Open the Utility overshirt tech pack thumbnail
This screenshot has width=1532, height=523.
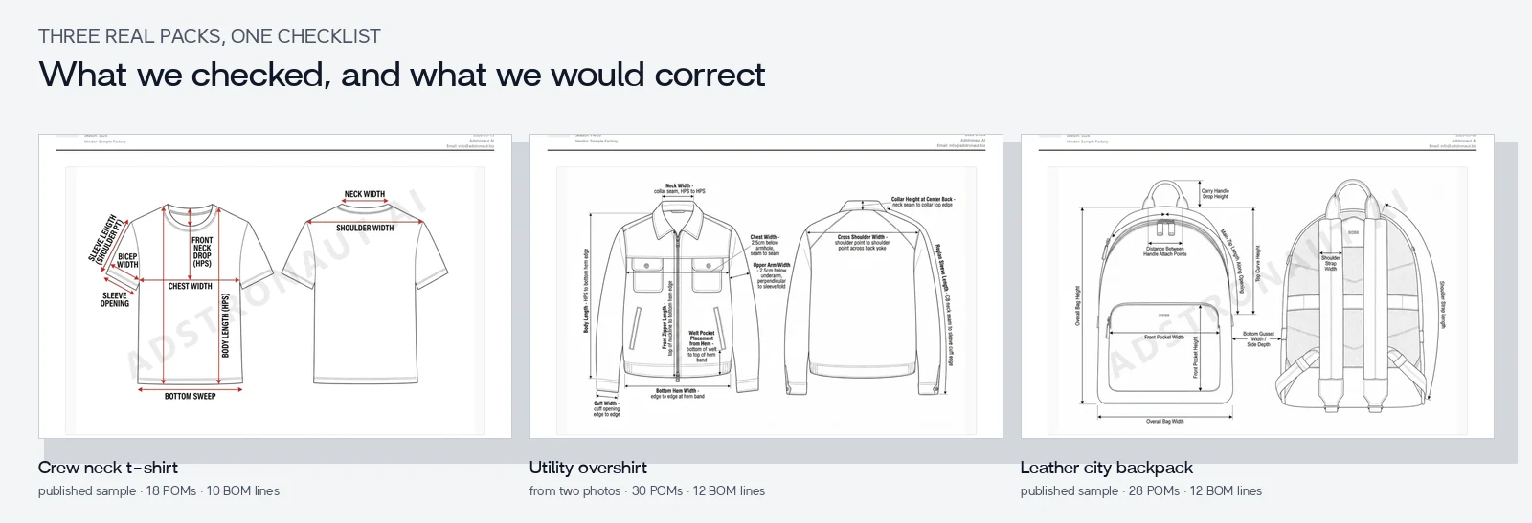coord(766,286)
